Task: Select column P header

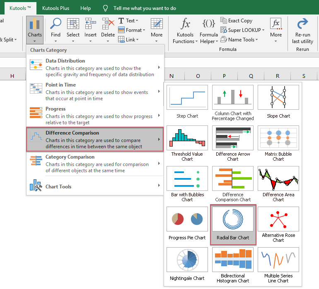Action: (225, 76)
